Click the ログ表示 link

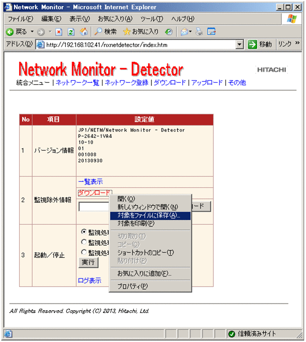[90, 280]
